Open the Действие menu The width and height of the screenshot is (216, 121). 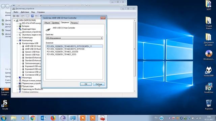coord(25,12)
